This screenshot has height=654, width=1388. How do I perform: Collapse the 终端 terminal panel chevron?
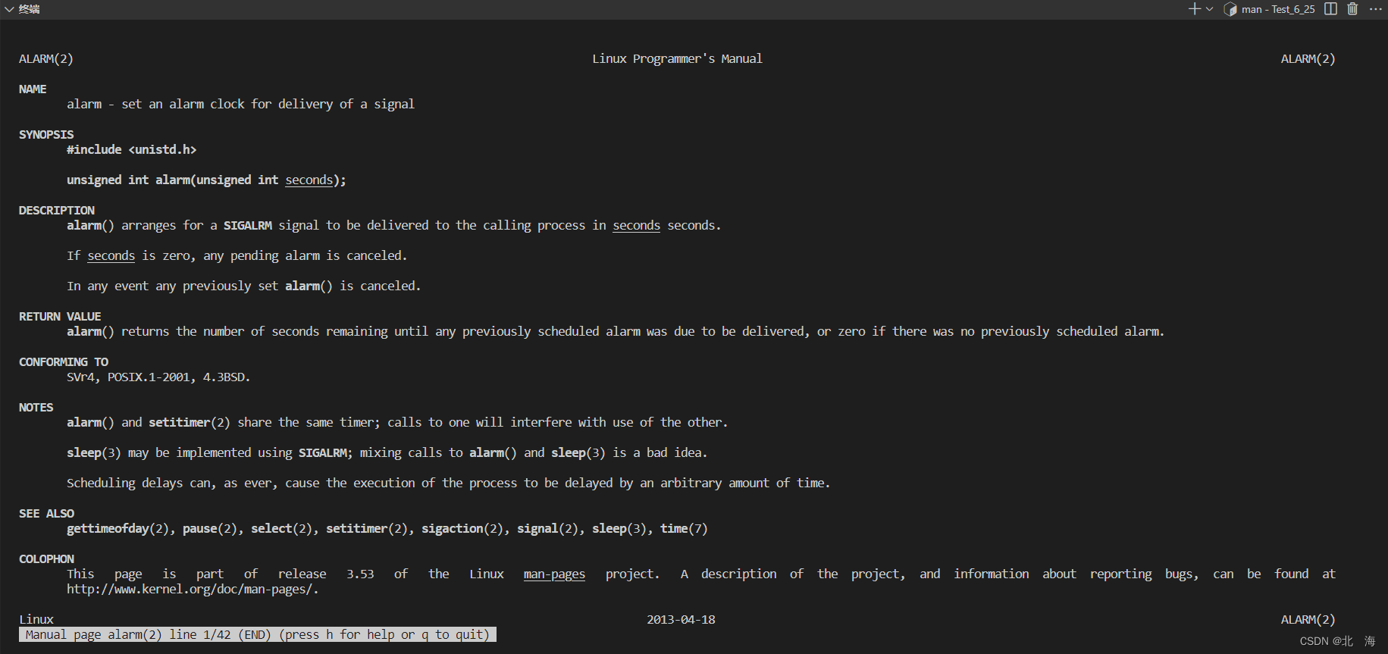click(x=9, y=9)
